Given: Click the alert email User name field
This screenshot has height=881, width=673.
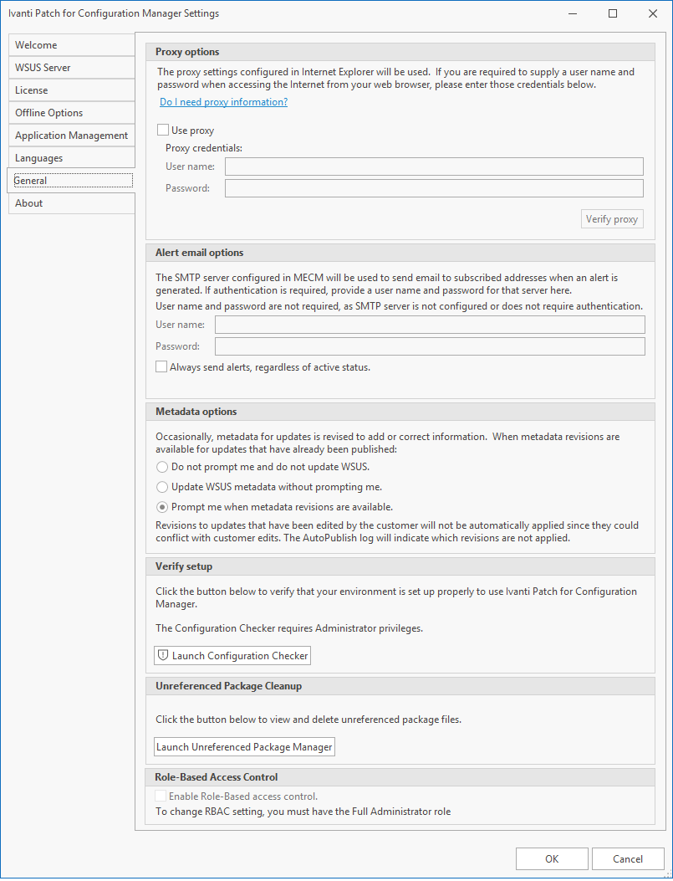Looking at the screenshot, I should [x=430, y=325].
